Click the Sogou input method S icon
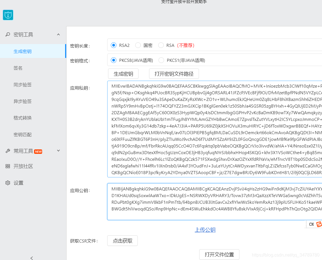 (319, 224)
